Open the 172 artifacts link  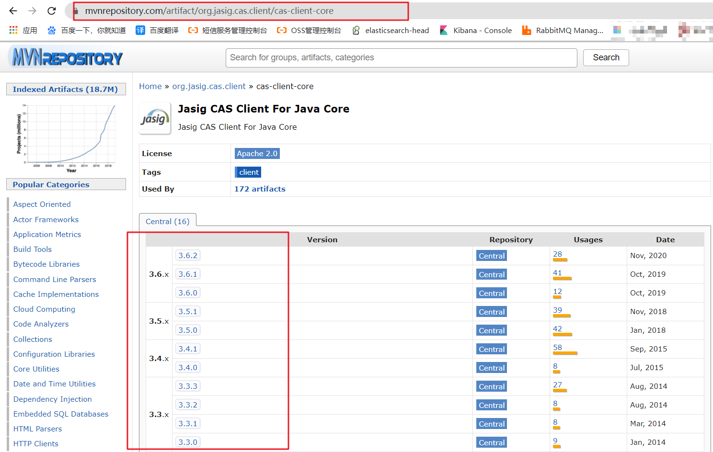tap(260, 189)
